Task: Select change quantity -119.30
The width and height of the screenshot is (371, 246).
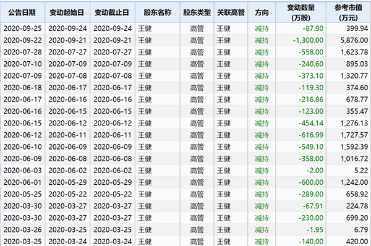Action: [311, 88]
